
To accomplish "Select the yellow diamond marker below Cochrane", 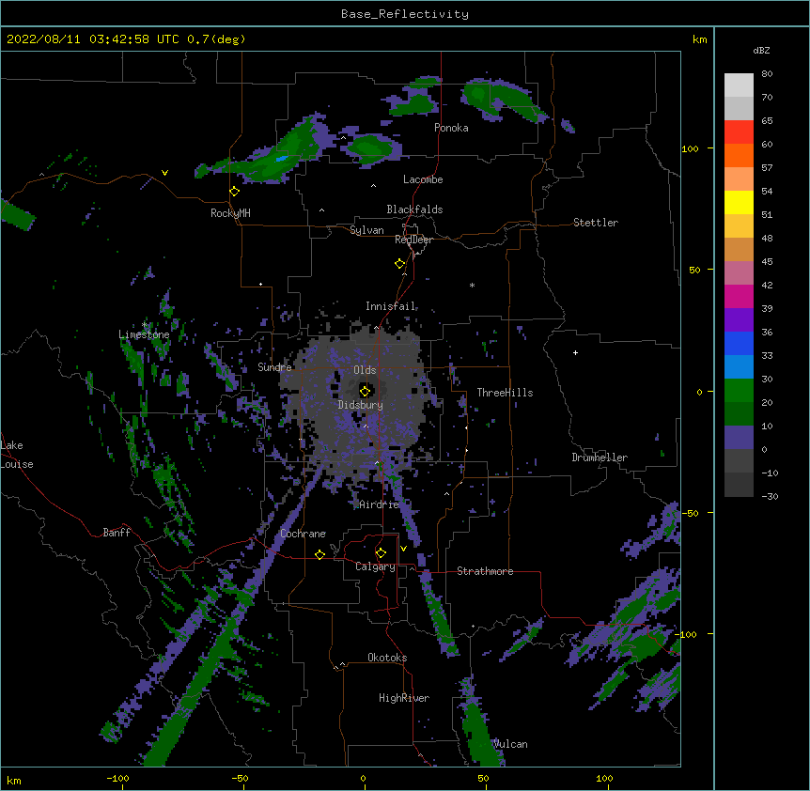I will coord(319,554).
